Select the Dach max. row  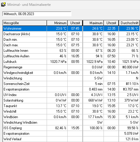(x=71, y=45)
